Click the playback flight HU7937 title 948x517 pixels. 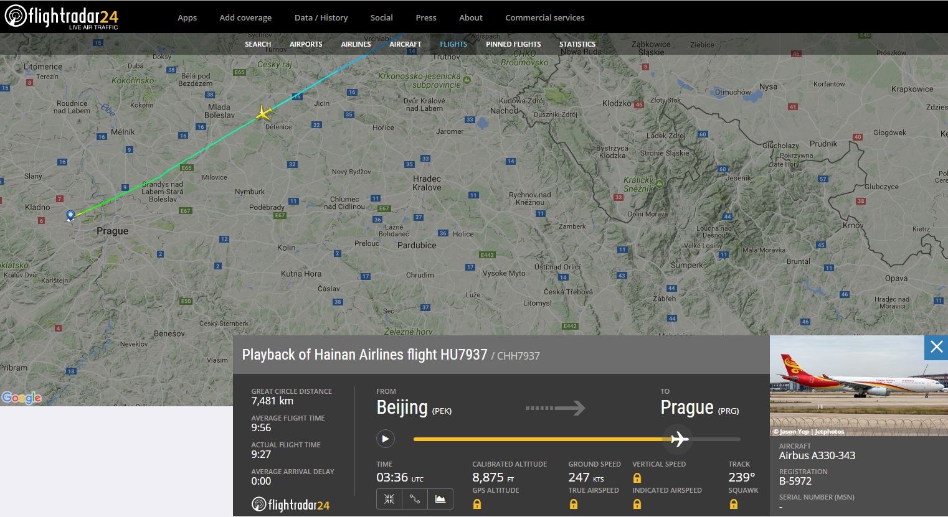pos(364,355)
